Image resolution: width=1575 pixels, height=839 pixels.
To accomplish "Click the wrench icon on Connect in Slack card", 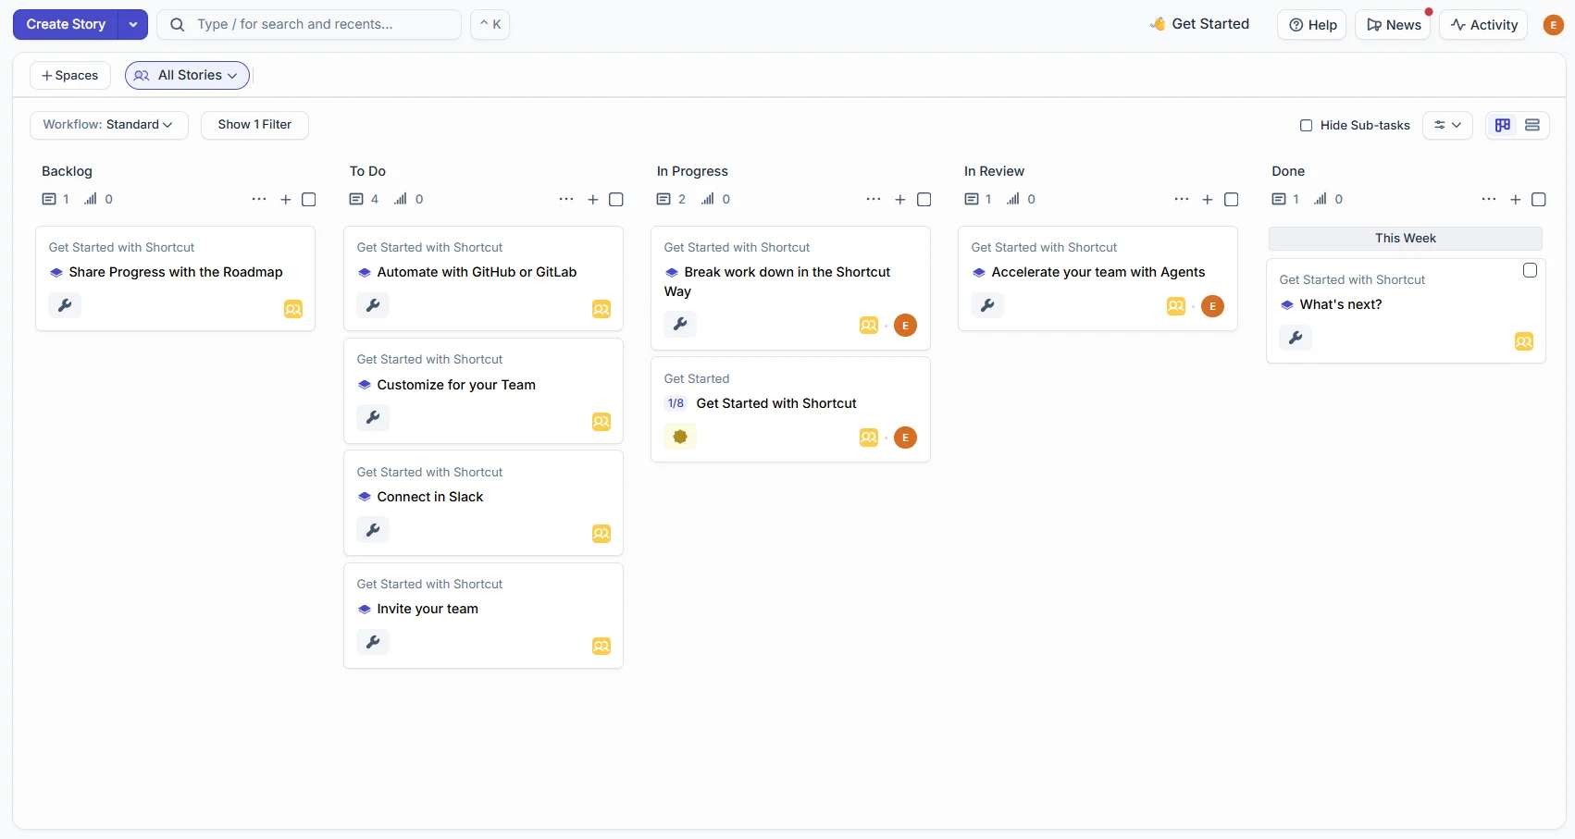I will click(x=373, y=530).
